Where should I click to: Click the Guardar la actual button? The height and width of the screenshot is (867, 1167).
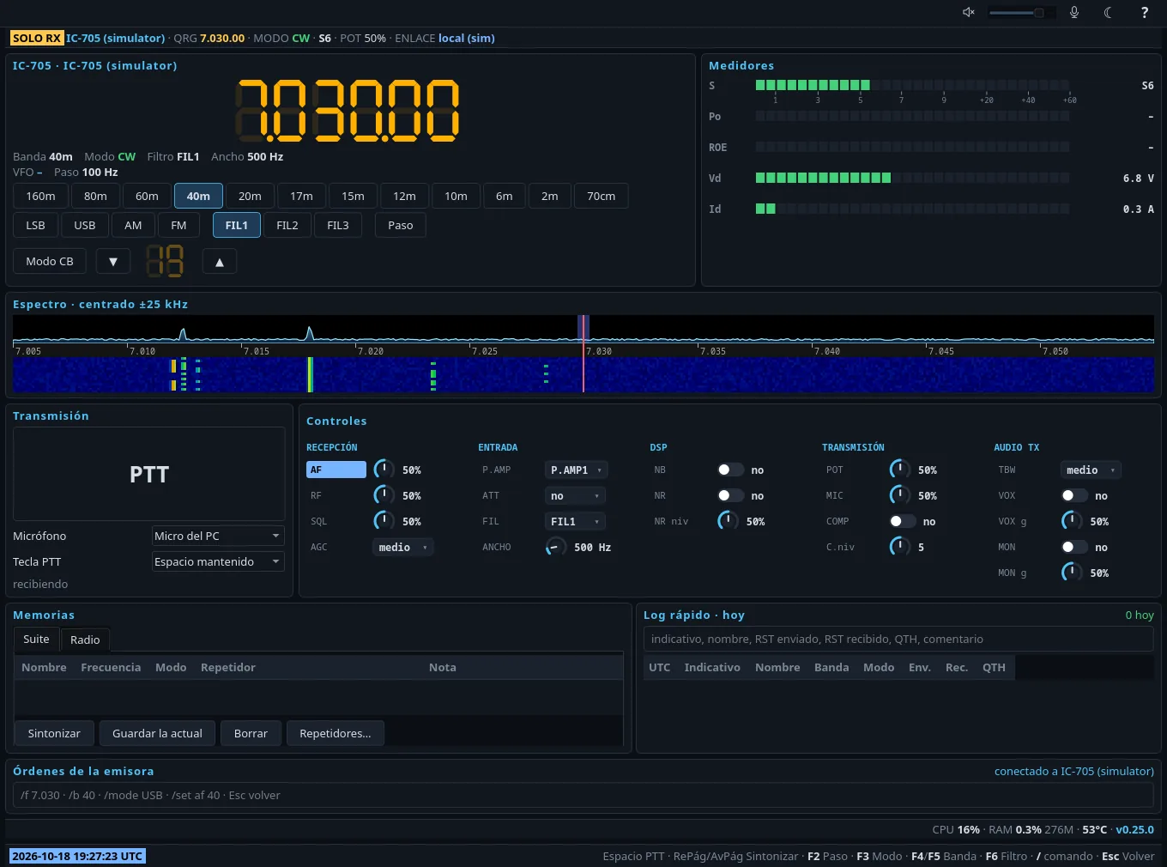pyautogui.click(x=157, y=733)
